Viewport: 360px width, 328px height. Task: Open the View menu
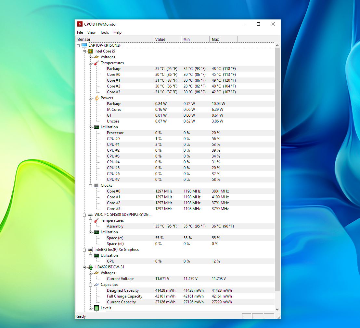point(91,32)
